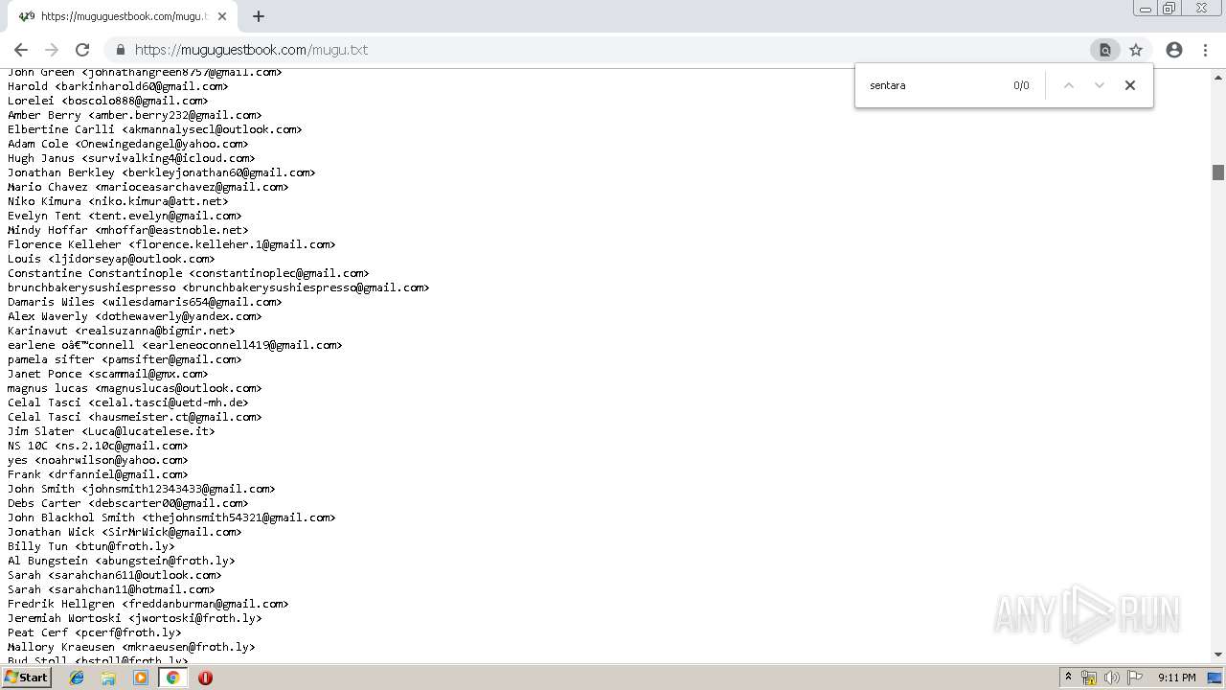The width and height of the screenshot is (1226, 690).
Task: Open the Chrome profile avatar
Action: [x=1174, y=50]
